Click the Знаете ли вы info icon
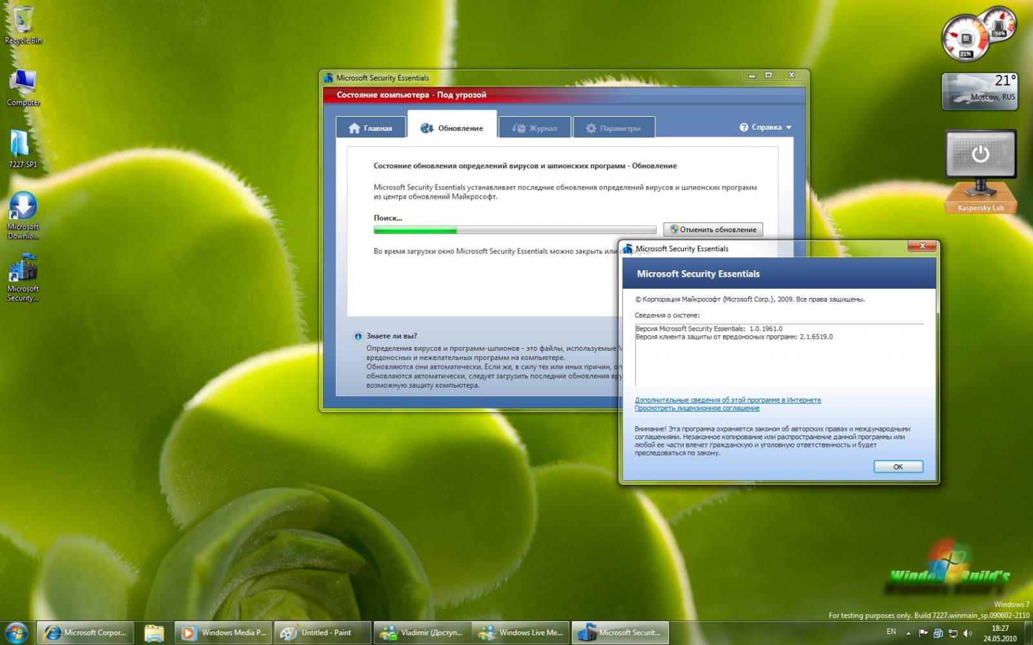 [x=358, y=336]
